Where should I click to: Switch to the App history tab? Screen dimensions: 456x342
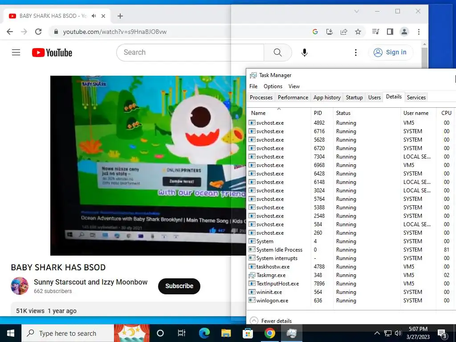point(327,98)
